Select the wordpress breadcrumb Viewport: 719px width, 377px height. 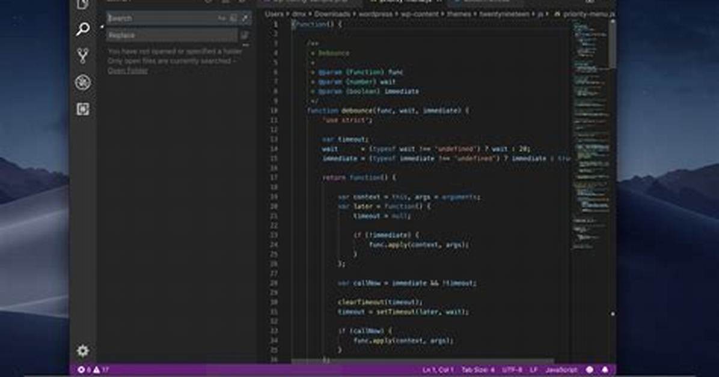click(x=376, y=14)
